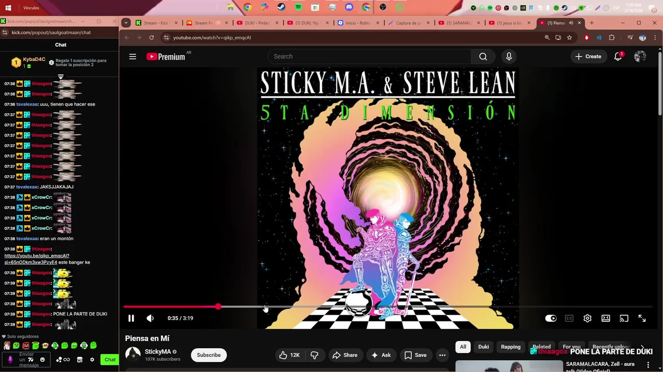Reload the YouTube page
Screen dimensions: 663x372
(x=151, y=38)
